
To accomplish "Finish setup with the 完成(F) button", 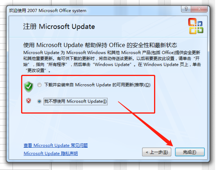I will (190, 152).
